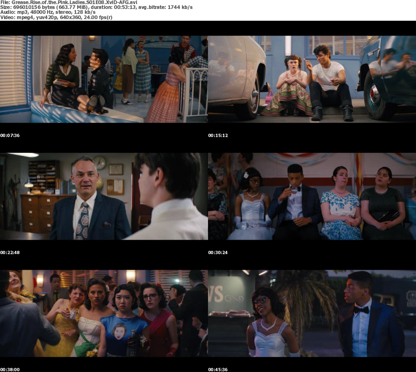Select the frame of two people sitting between cars
The width and height of the screenshot is (416, 372).
pos(312,79)
